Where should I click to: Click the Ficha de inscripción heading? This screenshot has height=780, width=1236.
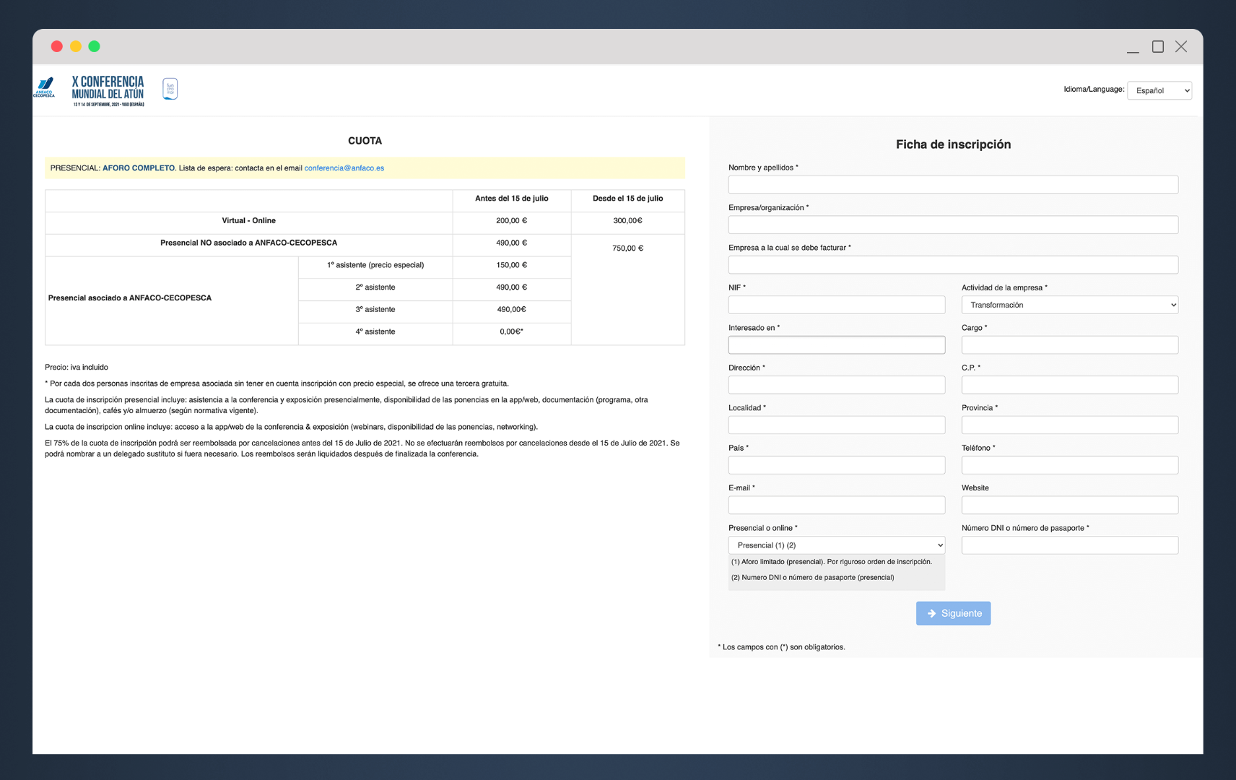[x=954, y=144]
